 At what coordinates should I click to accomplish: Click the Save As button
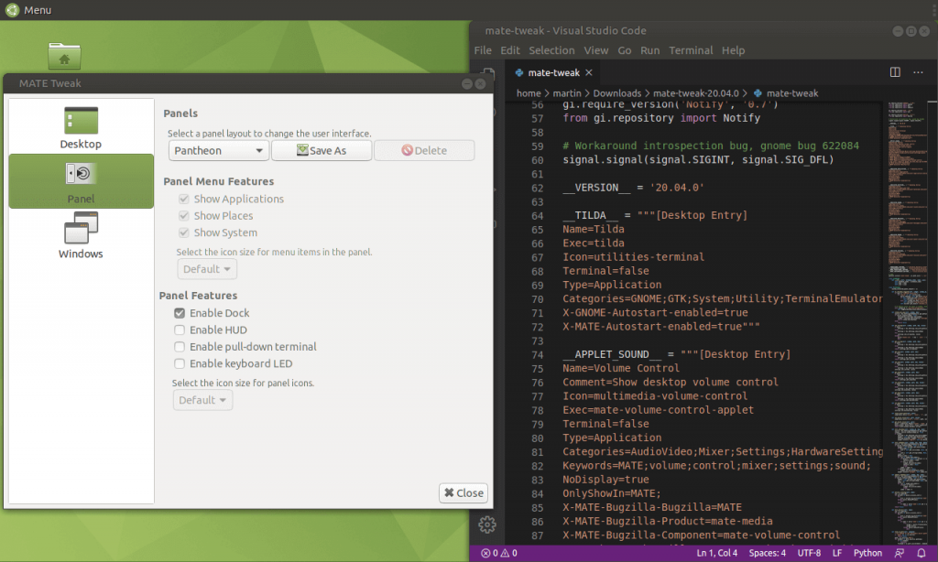click(x=322, y=150)
